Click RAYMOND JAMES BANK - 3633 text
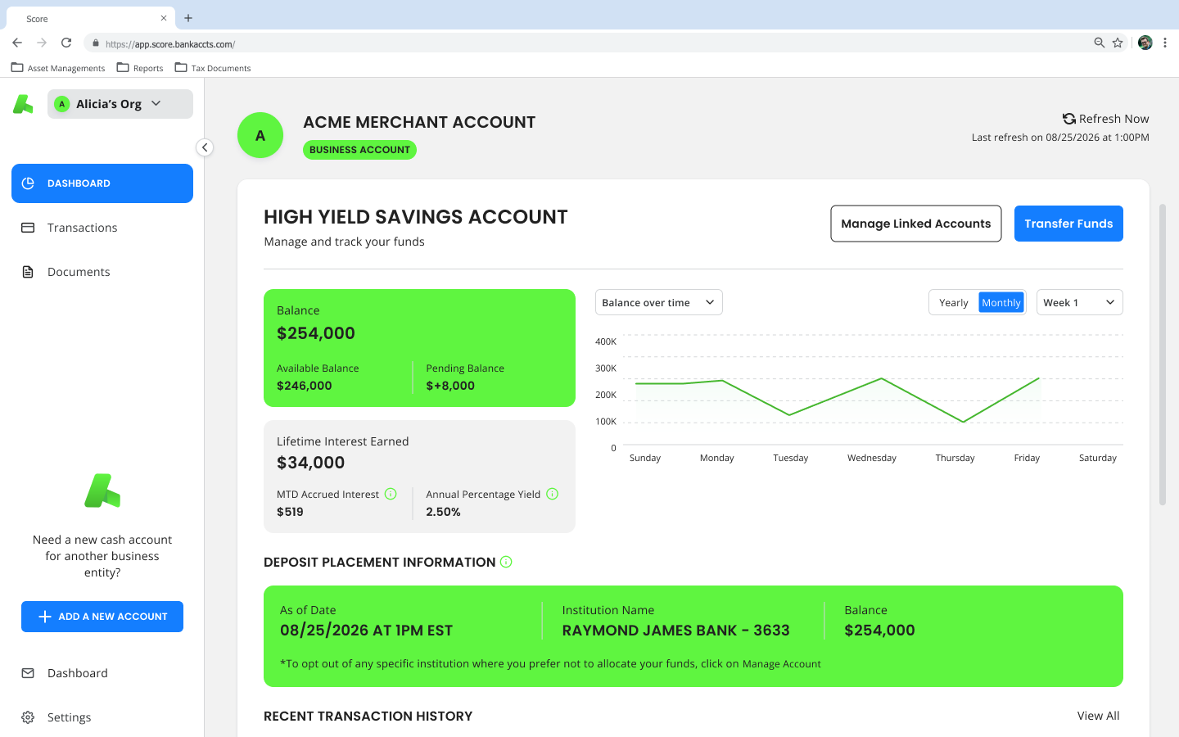Image resolution: width=1179 pixels, height=737 pixels. point(675,631)
